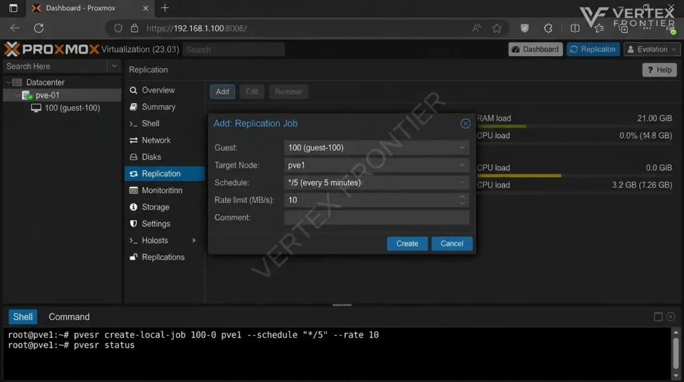Screen dimensions: 684x382
Task: Close the Dashboard - Proxmox tab
Action: [146, 8]
